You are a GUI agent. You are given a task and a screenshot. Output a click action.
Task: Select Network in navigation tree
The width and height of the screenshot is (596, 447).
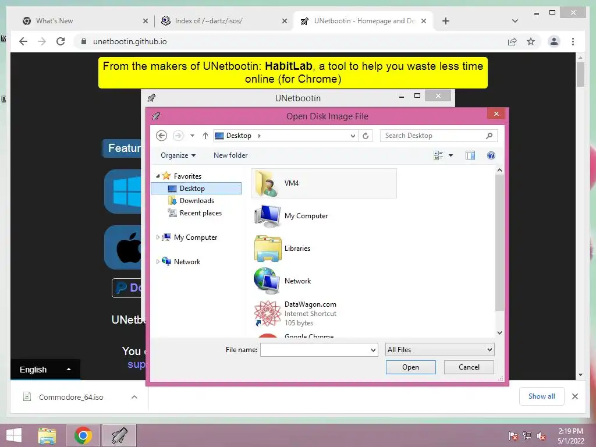pos(187,261)
